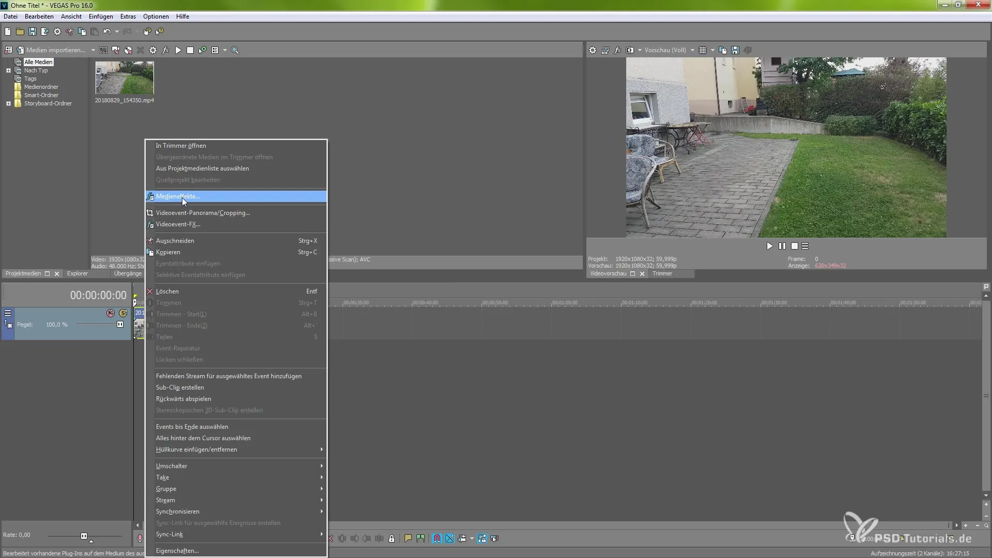
Task: Toggle automatic crossfades button
Action: point(450,538)
